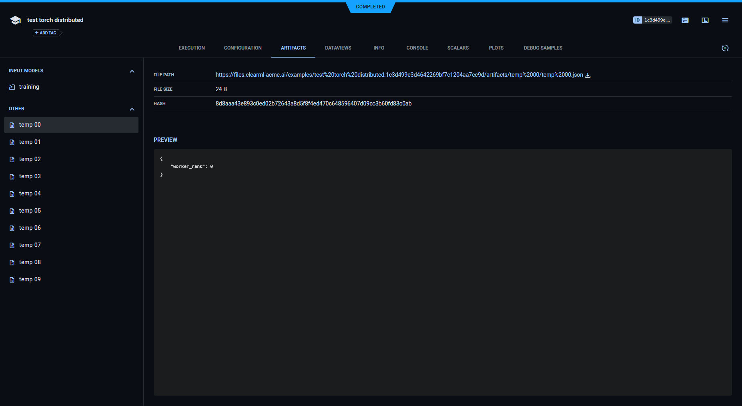Click the document icon beside temp 05
The image size is (742, 406).
pos(12,211)
